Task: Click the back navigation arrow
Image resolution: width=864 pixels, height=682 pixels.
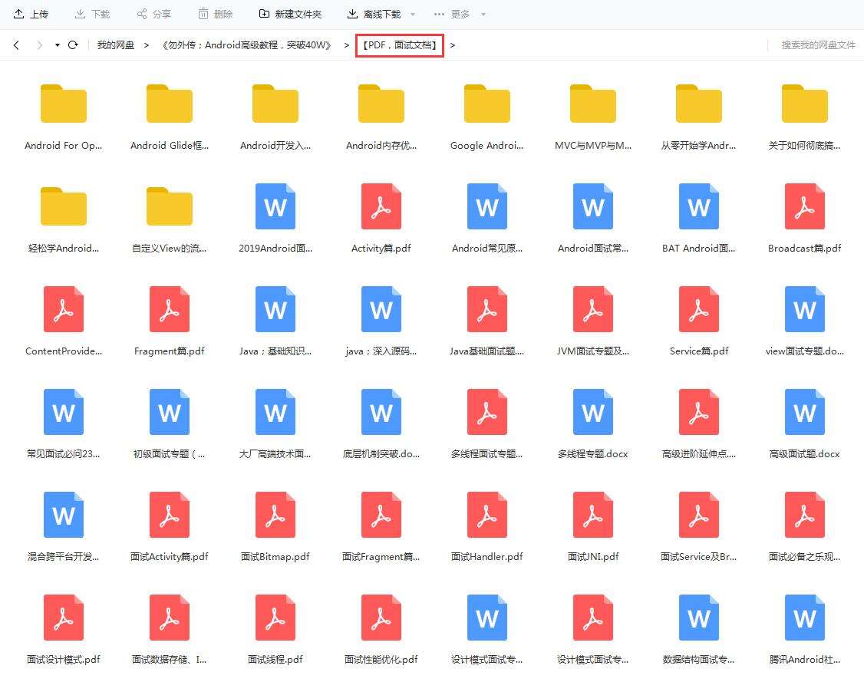Action: [16, 45]
